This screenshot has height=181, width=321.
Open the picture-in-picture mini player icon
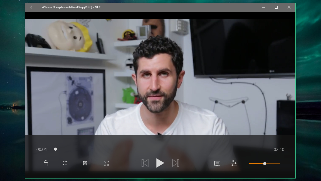point(85,163)
